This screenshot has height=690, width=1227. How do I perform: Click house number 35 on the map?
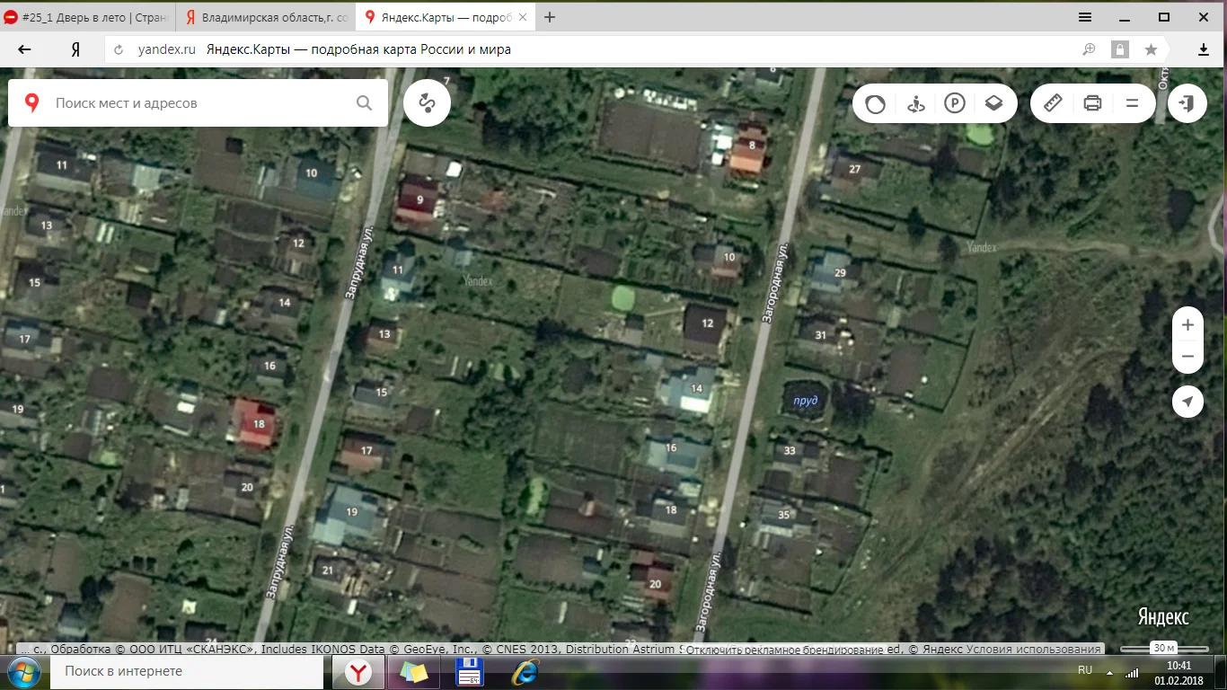[x=783, y=515]
